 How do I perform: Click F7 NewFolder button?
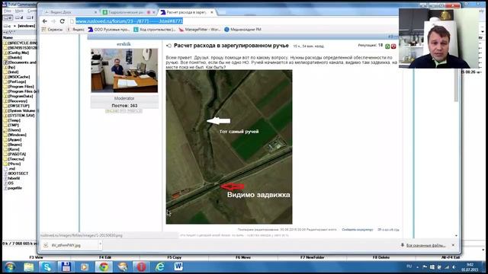312,257
